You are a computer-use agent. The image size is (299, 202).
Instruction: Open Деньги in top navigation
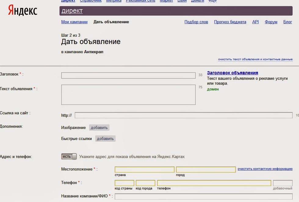198,1
